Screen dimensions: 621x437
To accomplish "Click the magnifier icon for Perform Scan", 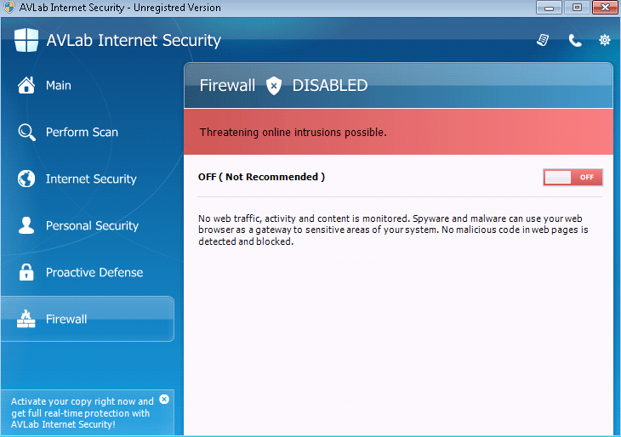I will coord(27,132).
